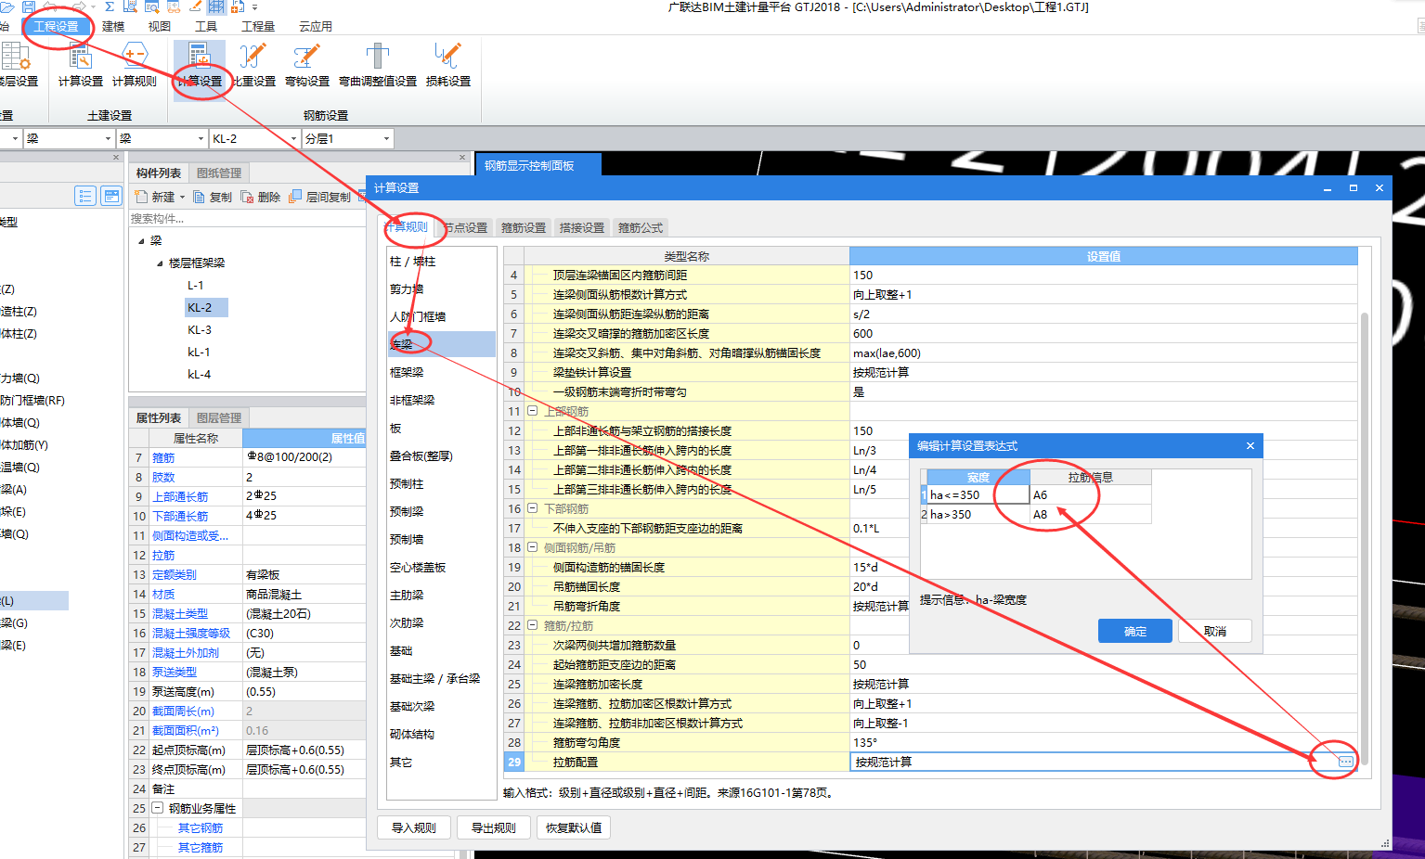Screen dimensions: 1425x859
Task: Switch to 图纸管理 tab in component panel
Action: (219, 173)
